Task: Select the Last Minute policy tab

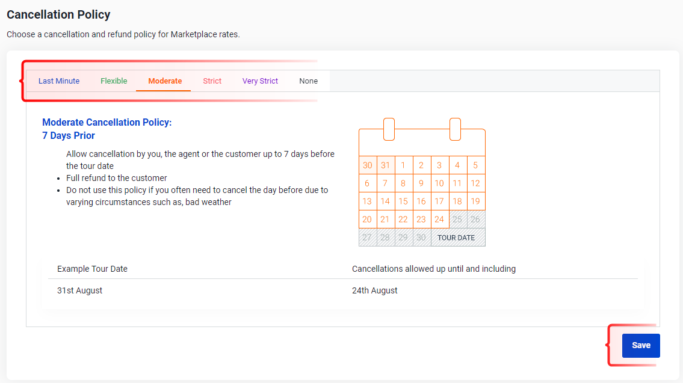Action: [59, 81]
